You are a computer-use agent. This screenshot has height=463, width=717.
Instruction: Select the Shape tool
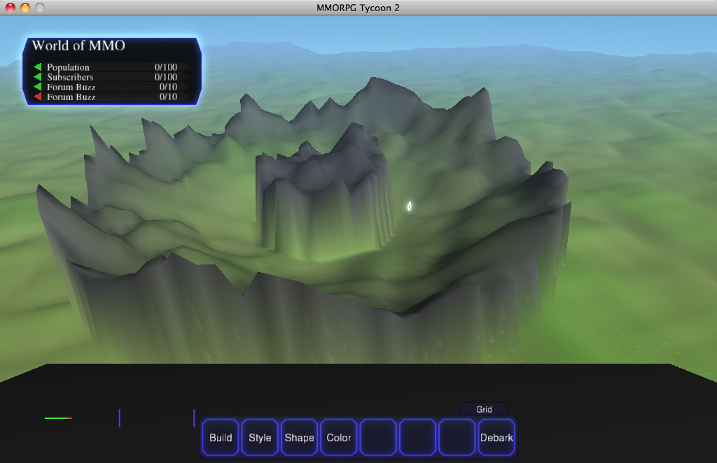click(x=299, y=437)
